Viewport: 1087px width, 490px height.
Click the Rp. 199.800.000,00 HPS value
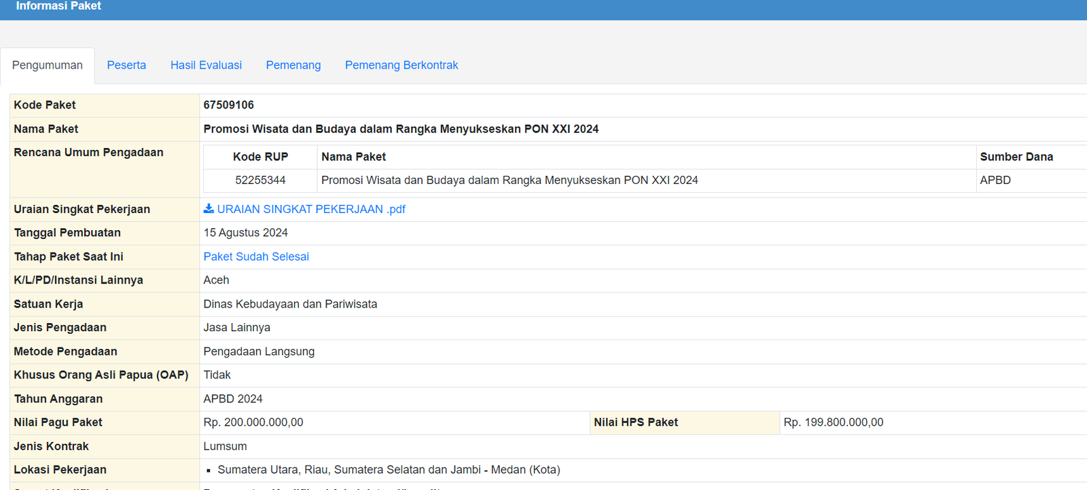point(834,422)
